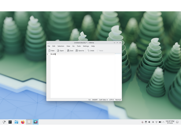The height and width of the screenshot is (136, 181).
Task: Open the Konsole terminal taskbar icon
Action: coord(10,122)
